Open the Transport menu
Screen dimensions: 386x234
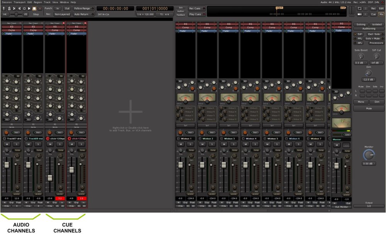[x=19, y=2]
